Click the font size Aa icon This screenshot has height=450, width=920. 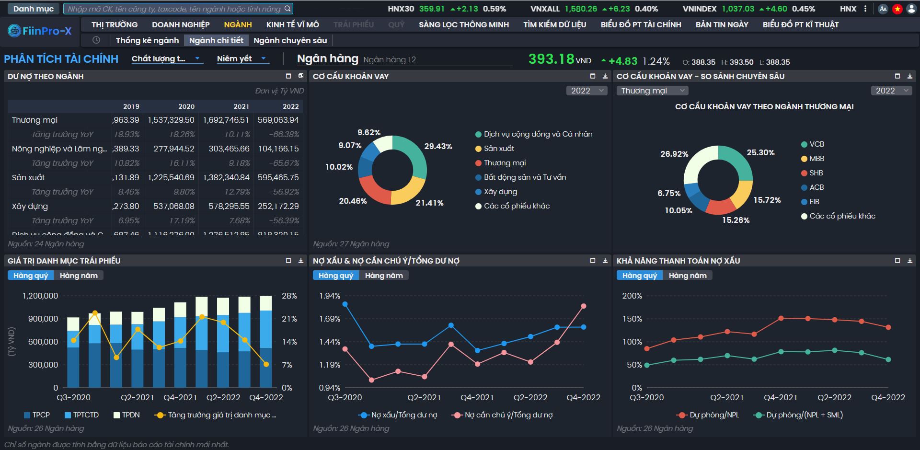pyautogui.click(x=883, y=9)
